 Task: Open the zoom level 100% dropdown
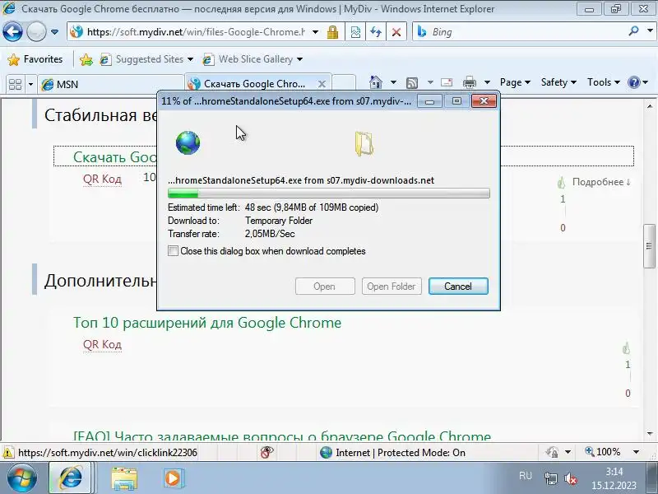click(636, 452)
